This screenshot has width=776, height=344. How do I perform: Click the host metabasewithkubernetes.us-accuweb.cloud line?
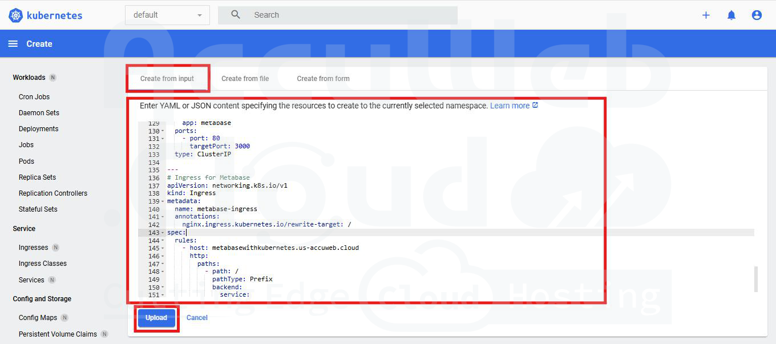point(270,248)
